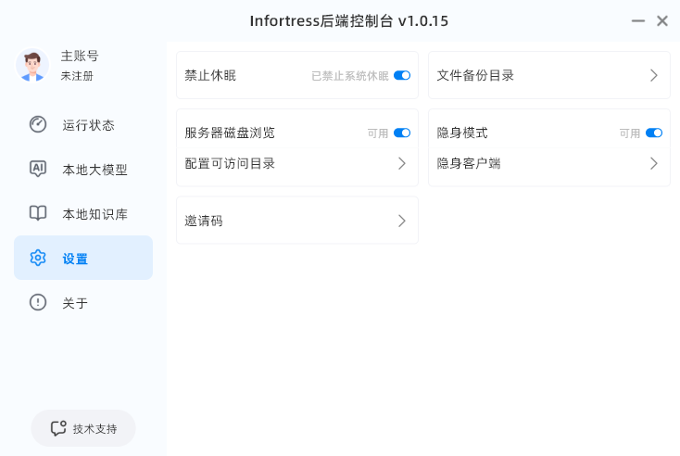The width and height of the screenshot is (680, 456).
Task: Open 配置可访问目录 via its chevron
Action: click(x=402, y=163)
